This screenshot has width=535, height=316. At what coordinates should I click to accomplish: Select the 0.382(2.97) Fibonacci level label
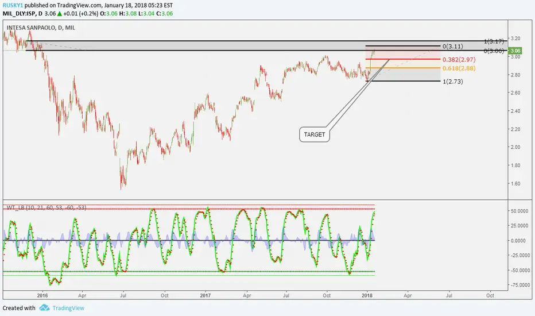(x=459, y=59)
